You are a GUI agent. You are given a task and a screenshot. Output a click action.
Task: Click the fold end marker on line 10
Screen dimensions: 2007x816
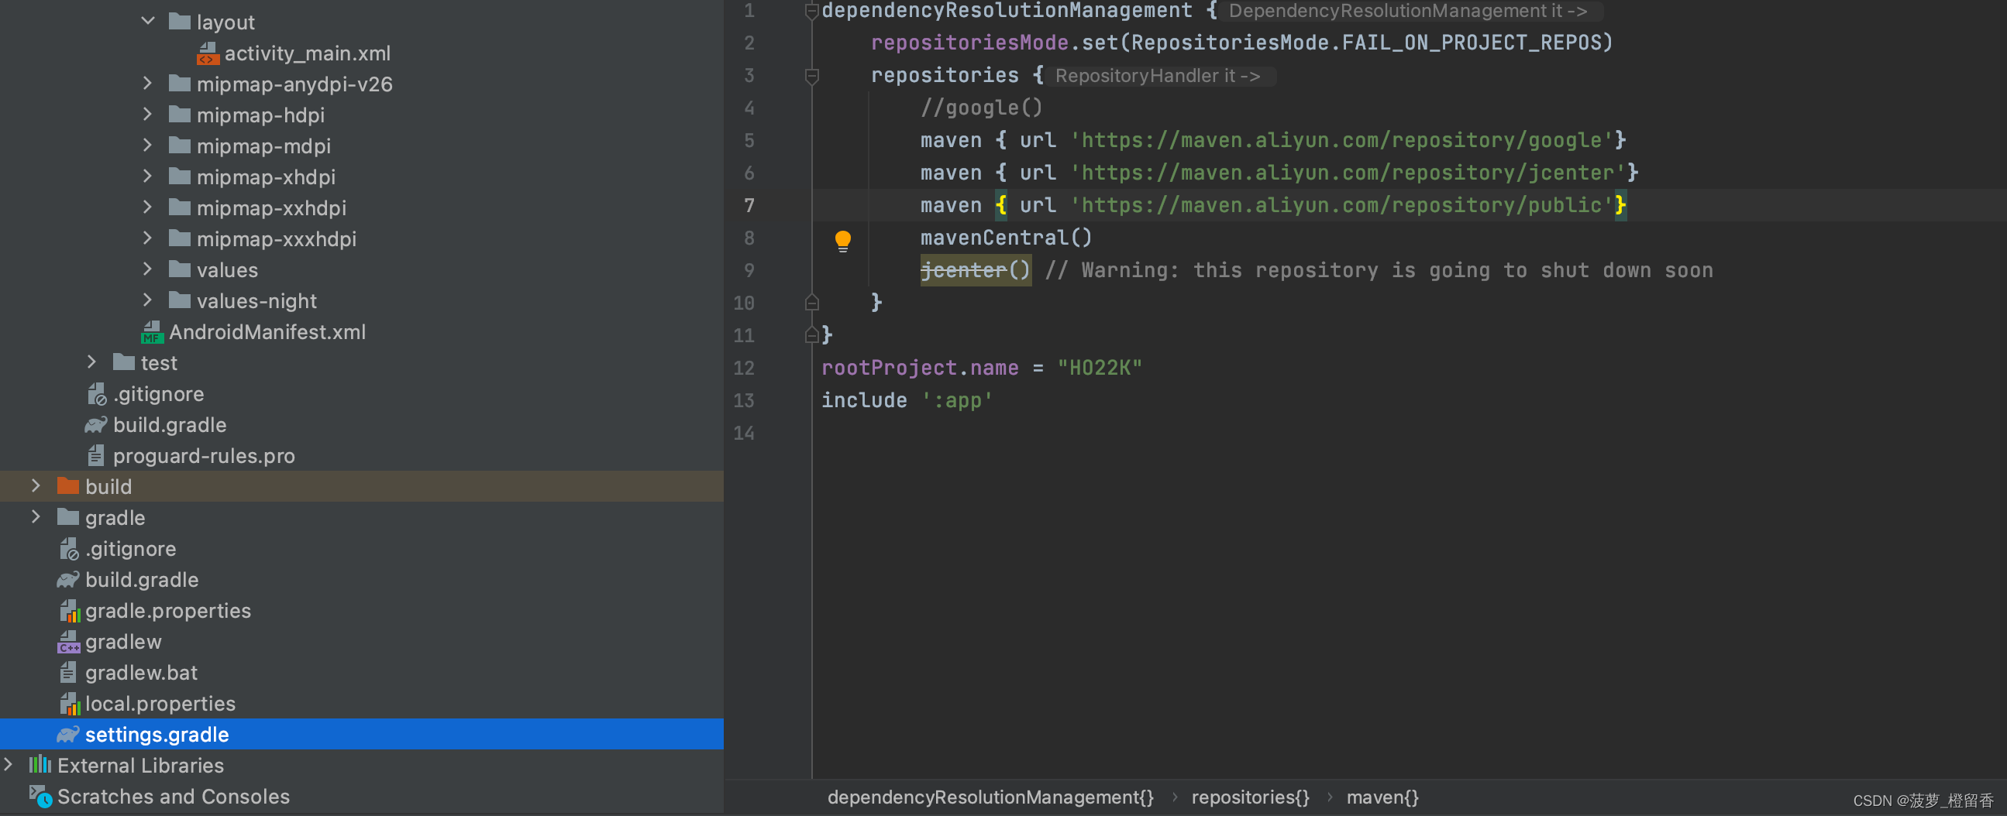point(811,302)
